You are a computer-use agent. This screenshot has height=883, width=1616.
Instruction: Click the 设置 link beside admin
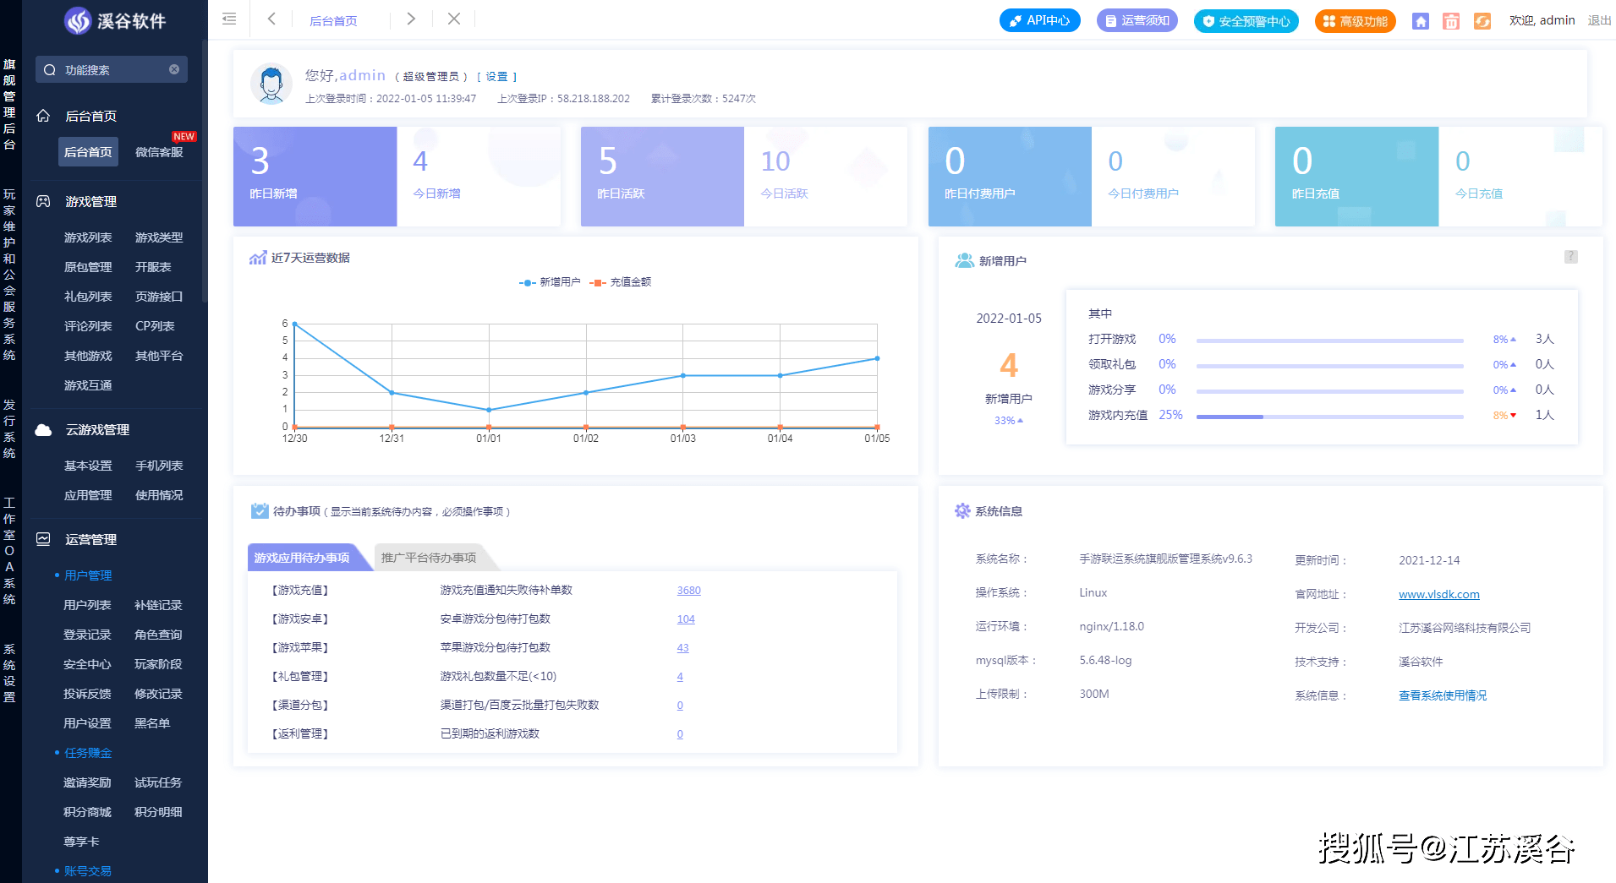pos(496,76)
